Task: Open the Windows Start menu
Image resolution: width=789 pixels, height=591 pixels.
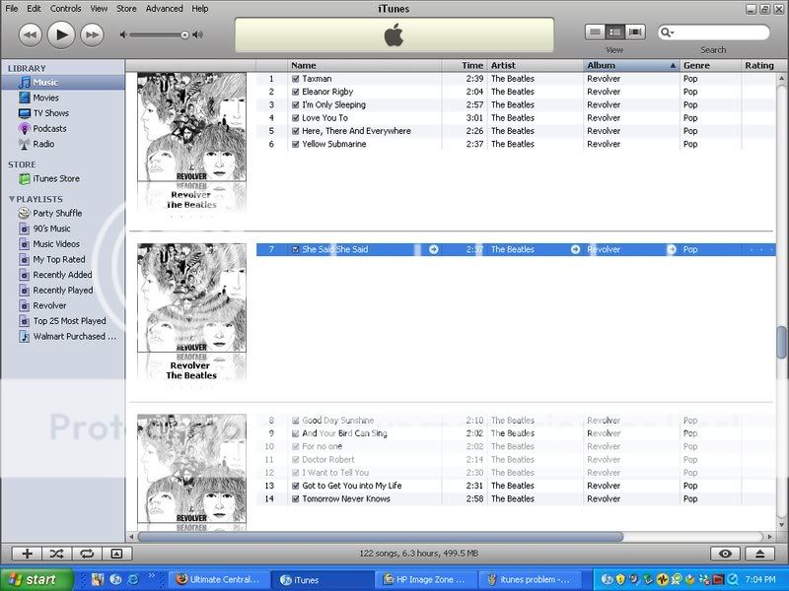Action: pyautogui.click(x=36, y=579)
